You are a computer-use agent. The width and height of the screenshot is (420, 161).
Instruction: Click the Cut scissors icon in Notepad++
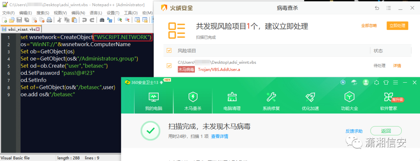[x=59, y=20]
